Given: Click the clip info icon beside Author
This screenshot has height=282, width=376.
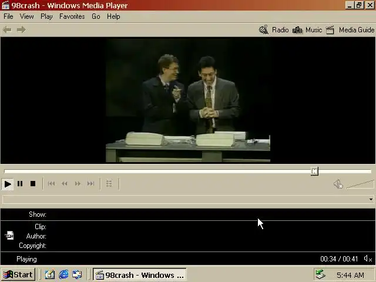Looking at the screenshot, I should [9, 236].
